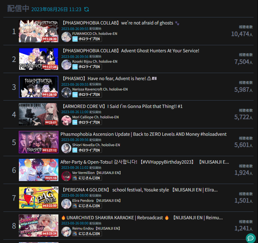Open Koseki Bijou channel avatar
This screenshot has width=258, height=243.
pos(66,65)
